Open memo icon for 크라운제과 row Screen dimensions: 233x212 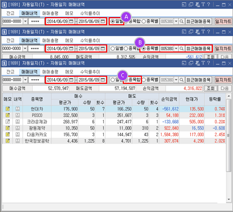8,122
